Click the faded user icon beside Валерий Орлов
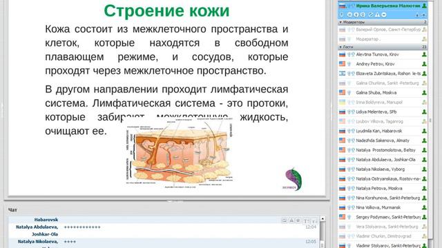Viewport: 442px width, 248px height. click(424, 30)
